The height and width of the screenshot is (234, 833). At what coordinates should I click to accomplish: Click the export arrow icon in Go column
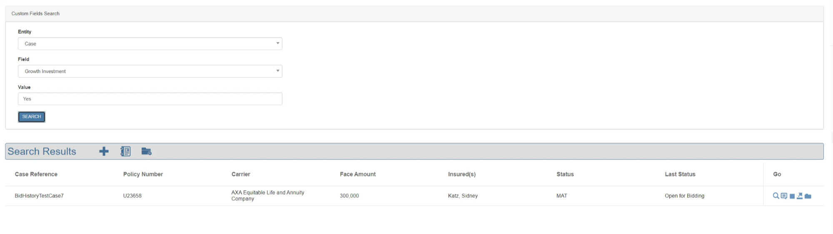pos(800,196)
